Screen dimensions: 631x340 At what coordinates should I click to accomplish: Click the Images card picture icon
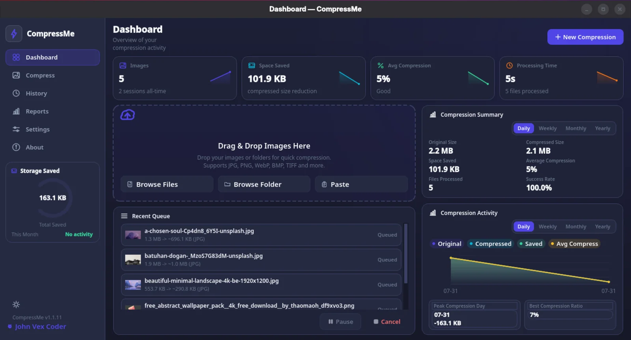(123, 65)
